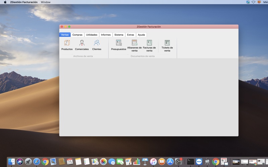
Task: Open System Preferences with badge
Action: click(179, 161)
